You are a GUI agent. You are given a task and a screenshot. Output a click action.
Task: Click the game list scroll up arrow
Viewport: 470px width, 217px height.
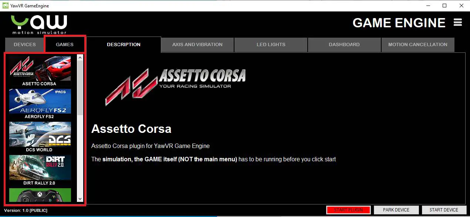80,58
